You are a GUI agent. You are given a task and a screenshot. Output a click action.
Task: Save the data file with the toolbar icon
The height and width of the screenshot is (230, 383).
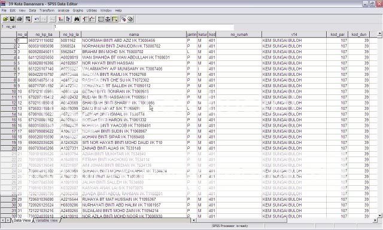tap(12, 19)
